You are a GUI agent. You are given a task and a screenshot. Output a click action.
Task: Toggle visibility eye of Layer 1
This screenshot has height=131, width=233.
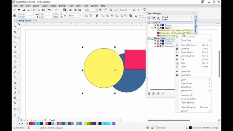click(x=155, y=28)
